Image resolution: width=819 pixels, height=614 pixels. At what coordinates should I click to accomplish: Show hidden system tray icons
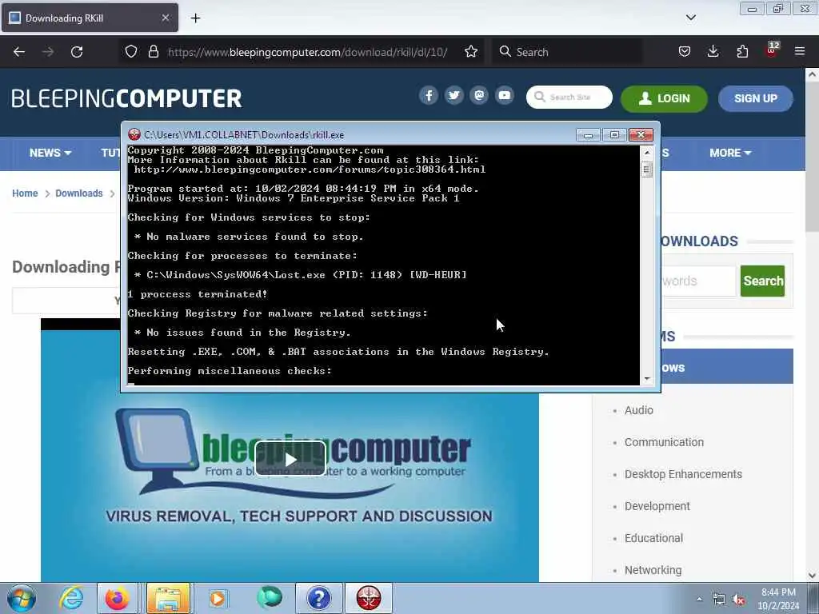point(699,599)
